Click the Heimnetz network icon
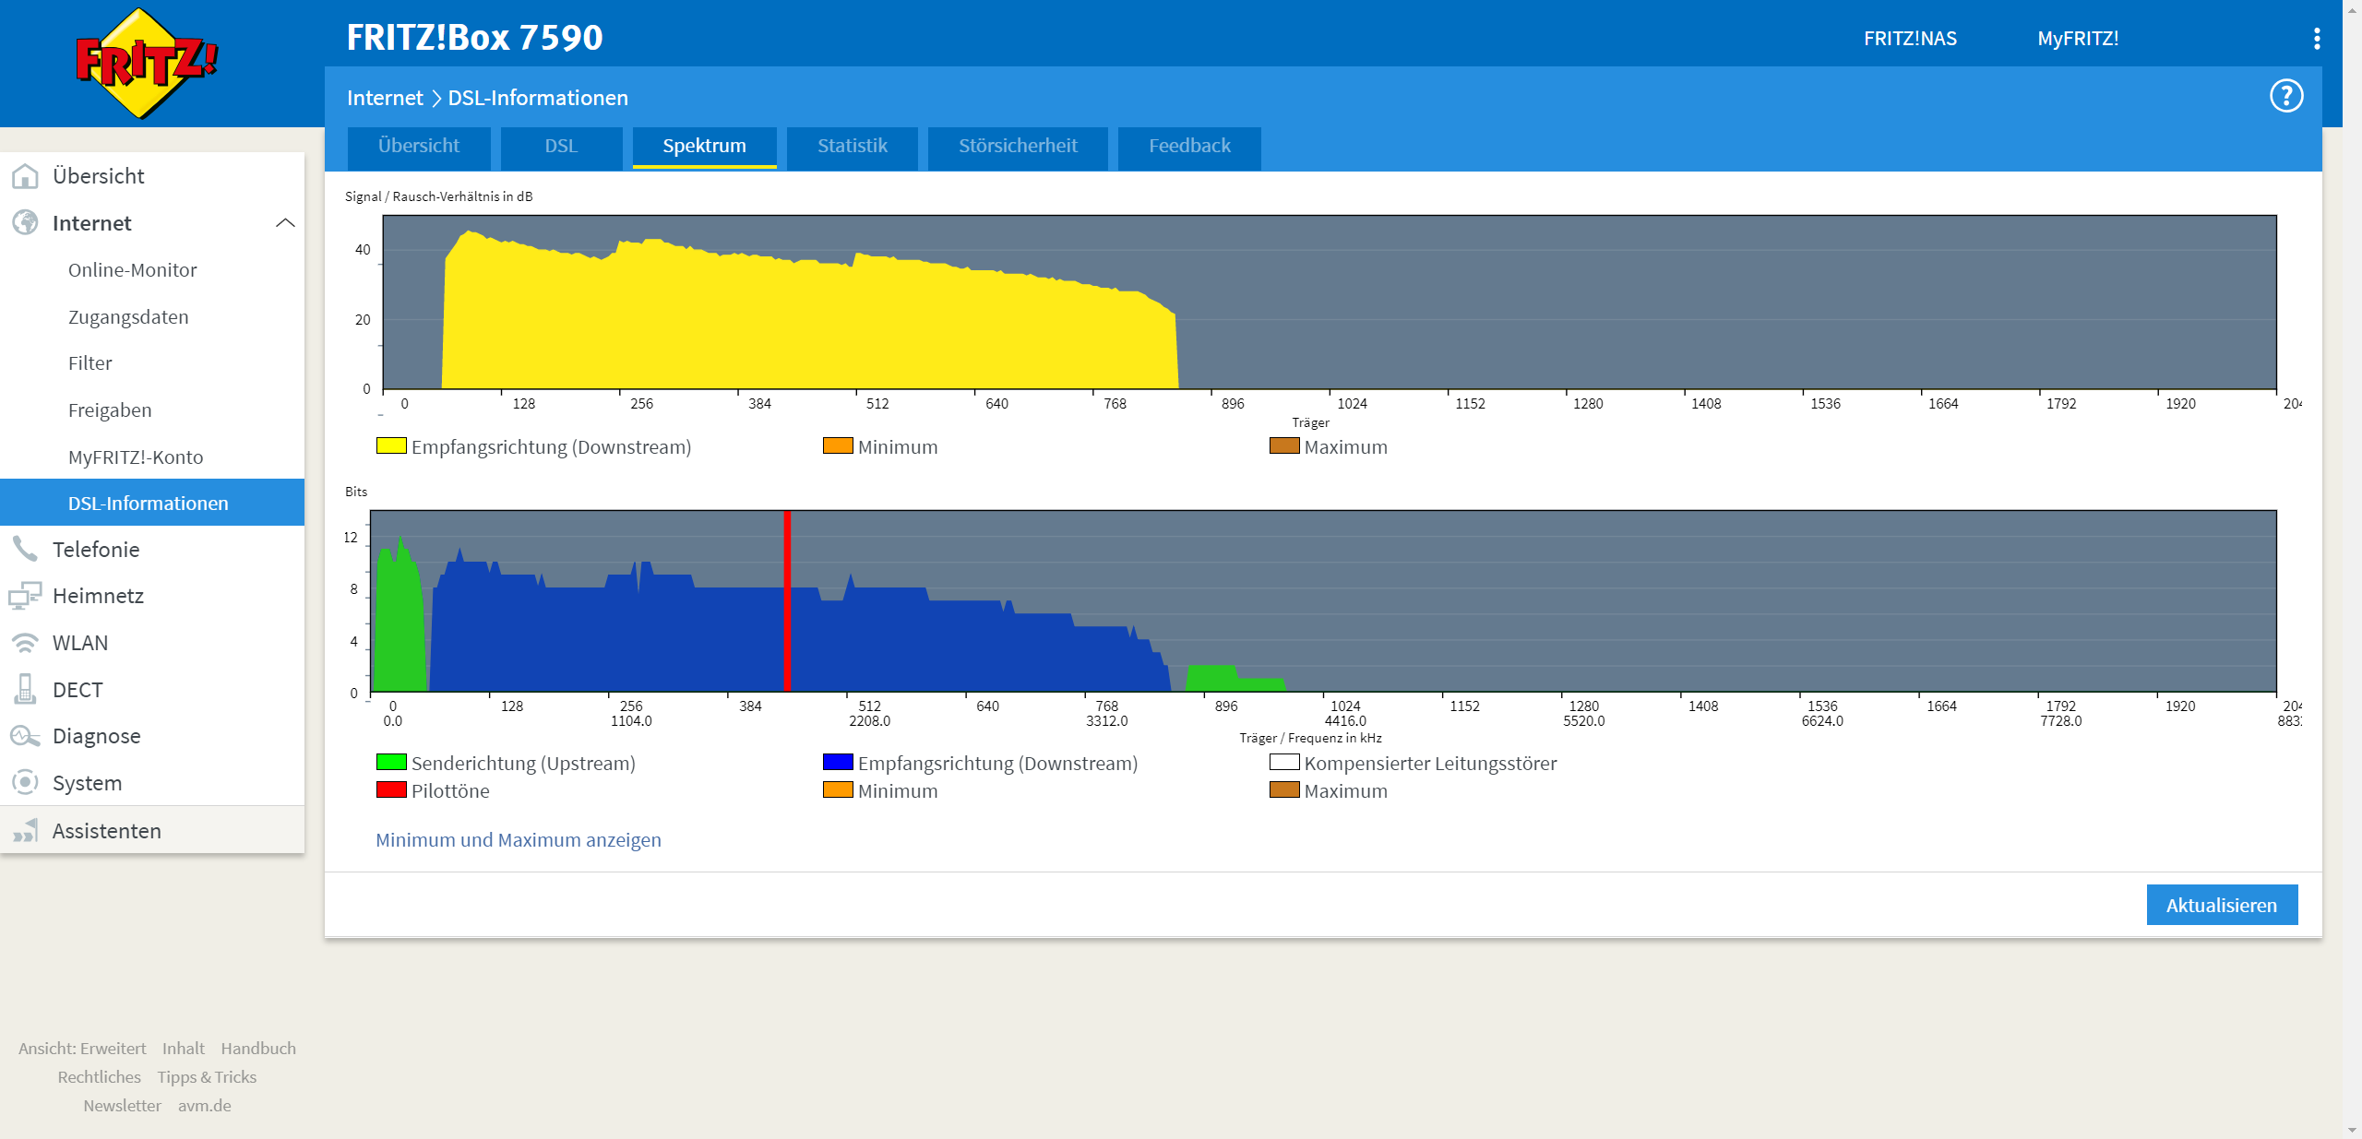Screen dimensions: 2362x1139 25,596
